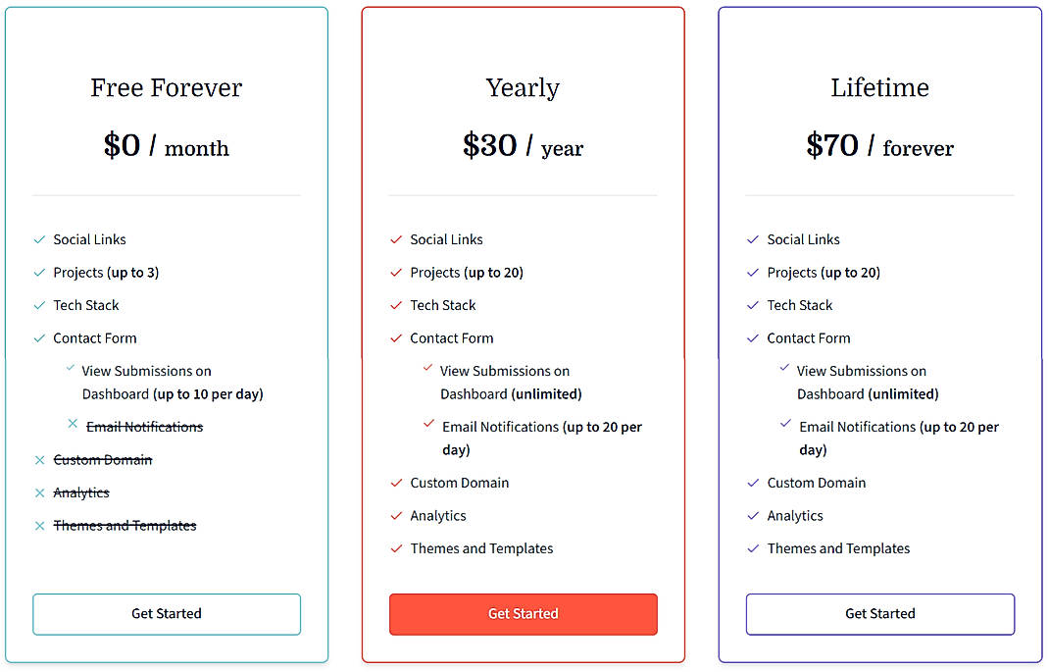Click the Tech Stack checkmark in Lifetime plan
Screen dimensions: 1049x672
tap(752, 305)
